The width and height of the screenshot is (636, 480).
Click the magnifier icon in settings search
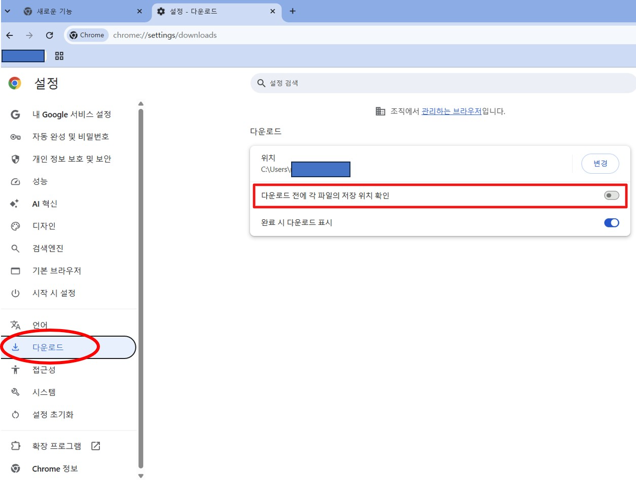point(261,83)
